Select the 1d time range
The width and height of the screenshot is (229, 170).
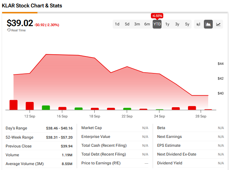click(x=117, y=24)
